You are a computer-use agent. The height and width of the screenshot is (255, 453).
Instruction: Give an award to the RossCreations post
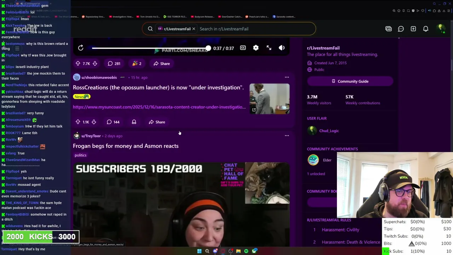134,122
